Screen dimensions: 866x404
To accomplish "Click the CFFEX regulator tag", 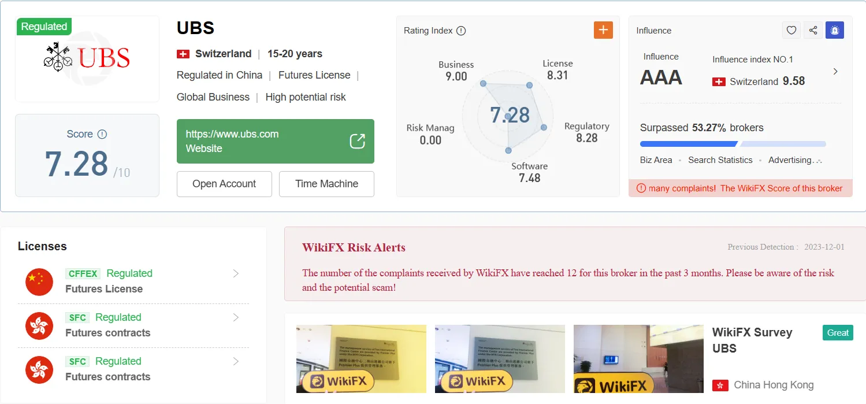I will [83, 273].
